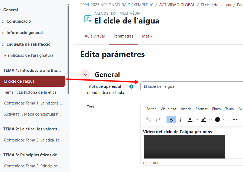The width and height of the screenshot is (243, 172).
Task: Open the text colour dropdown arrow
Action: pos(197,119)
